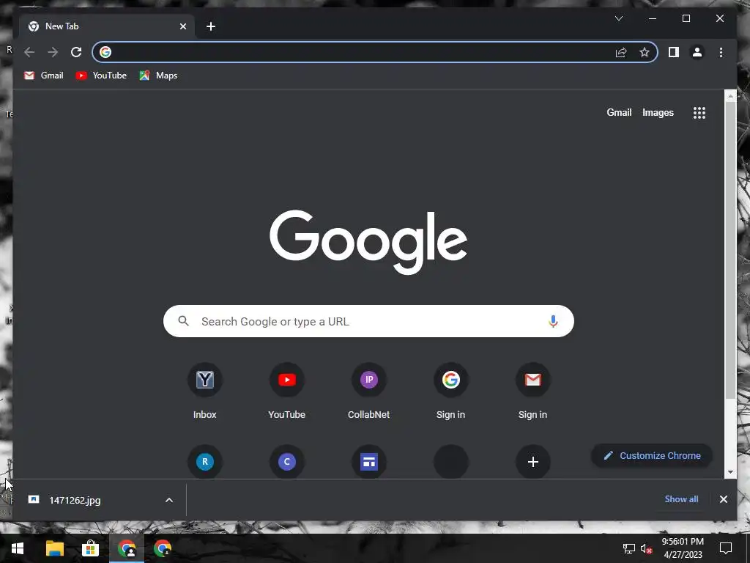Open the YouTube shortcut tile
The image size is (750, 563).
(x=287, y=391)
